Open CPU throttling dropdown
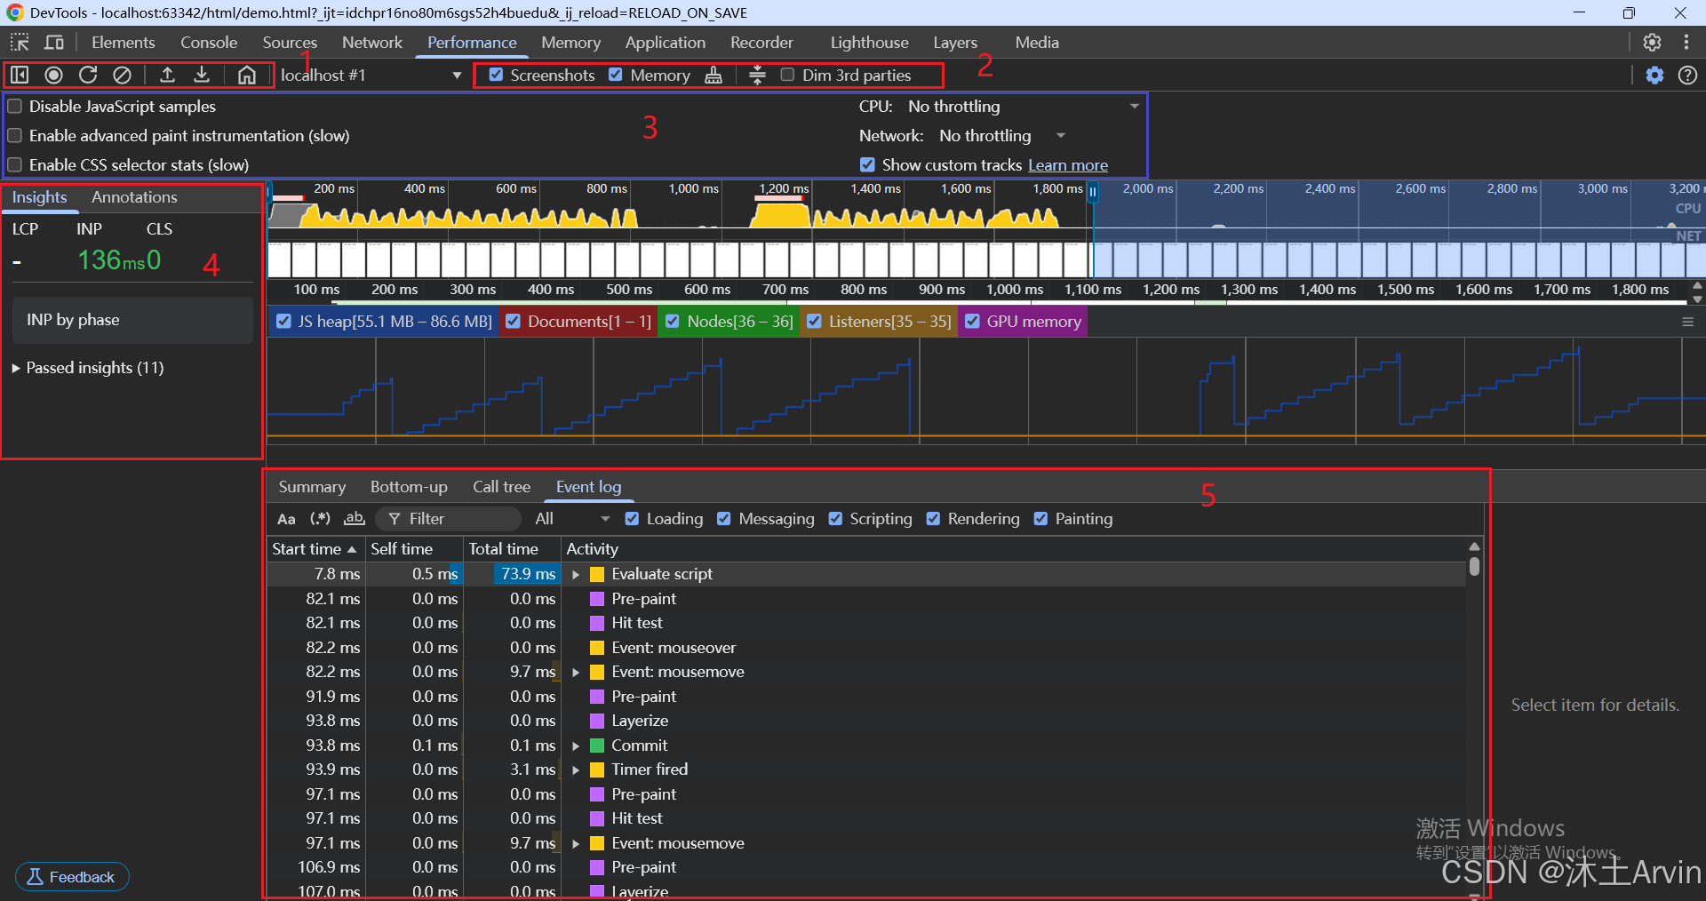Screen dimensions: 1706x901 pos(1023,106)
